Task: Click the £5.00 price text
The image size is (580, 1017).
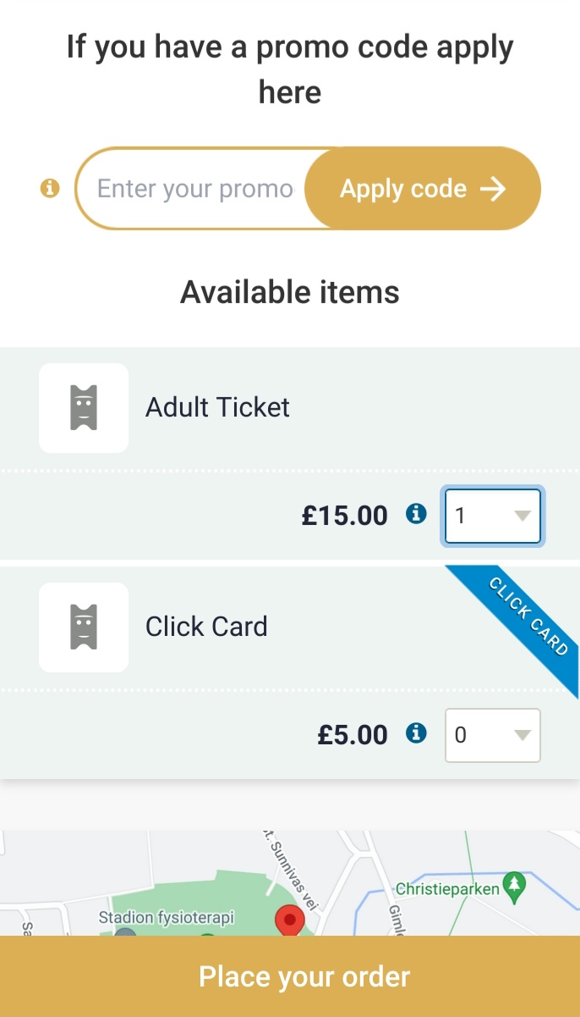Action: 353,734
